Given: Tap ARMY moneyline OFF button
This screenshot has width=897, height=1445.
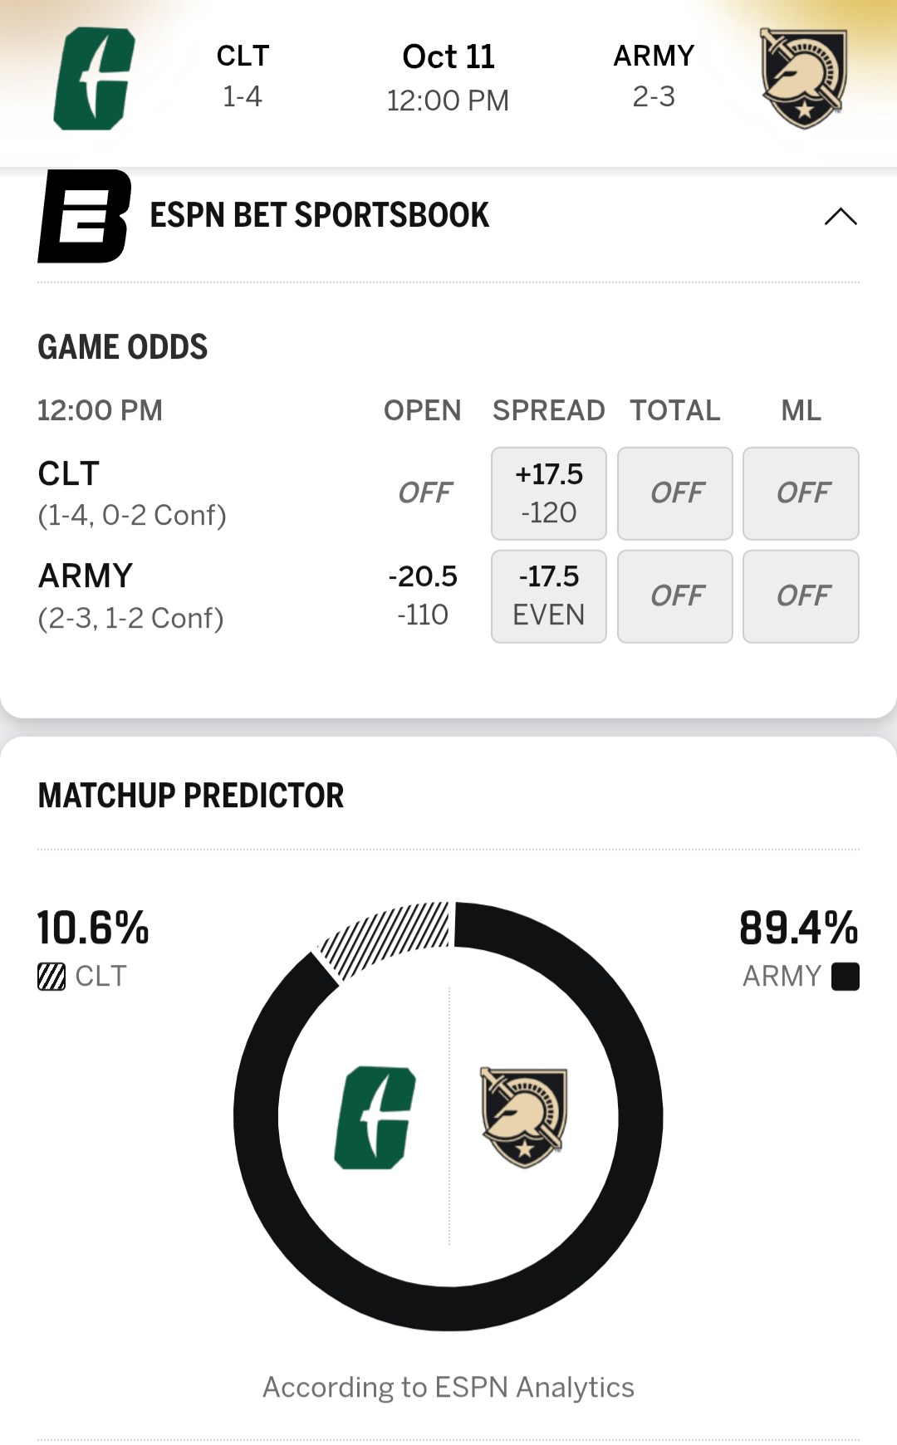Looking at the screenshot, I should click(801, 596).
